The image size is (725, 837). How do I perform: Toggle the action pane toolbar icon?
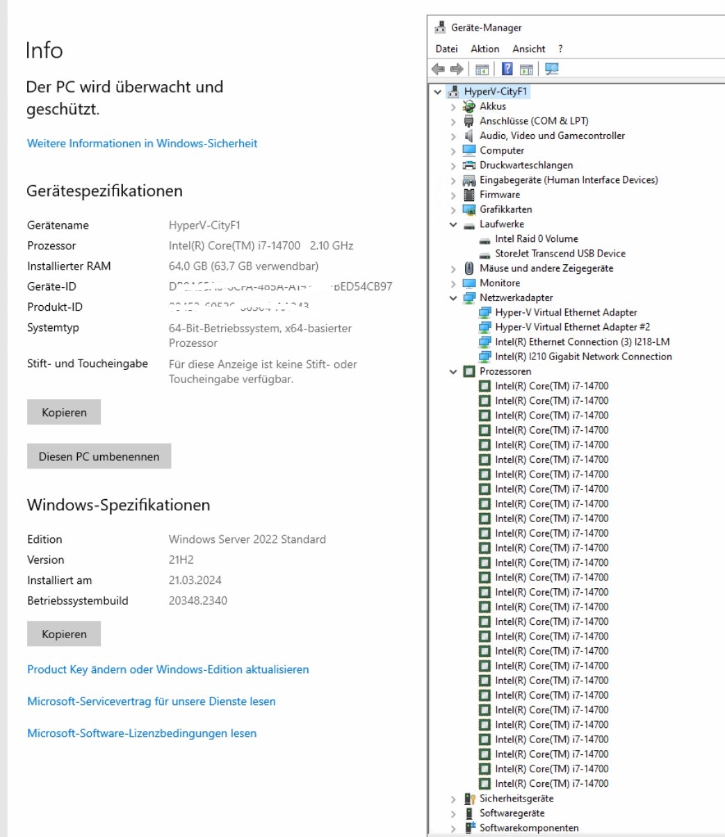[x=526, y=69]
